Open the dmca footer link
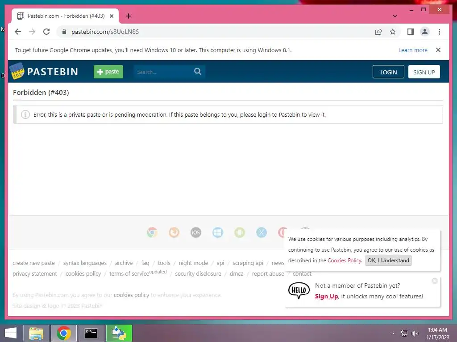Image resolution: width=457 pixels, height=342 pixels. [237, 274]
